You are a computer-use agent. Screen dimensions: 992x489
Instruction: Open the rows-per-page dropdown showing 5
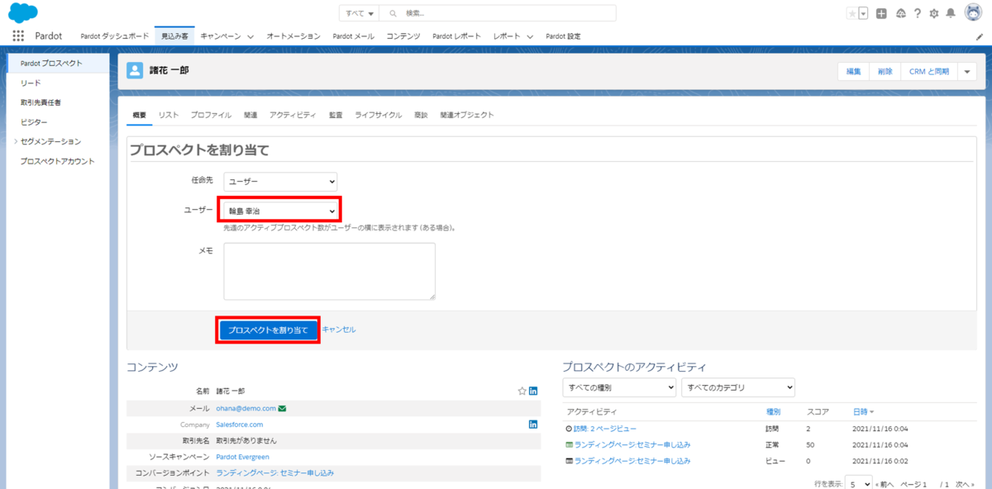pos(858,483)
